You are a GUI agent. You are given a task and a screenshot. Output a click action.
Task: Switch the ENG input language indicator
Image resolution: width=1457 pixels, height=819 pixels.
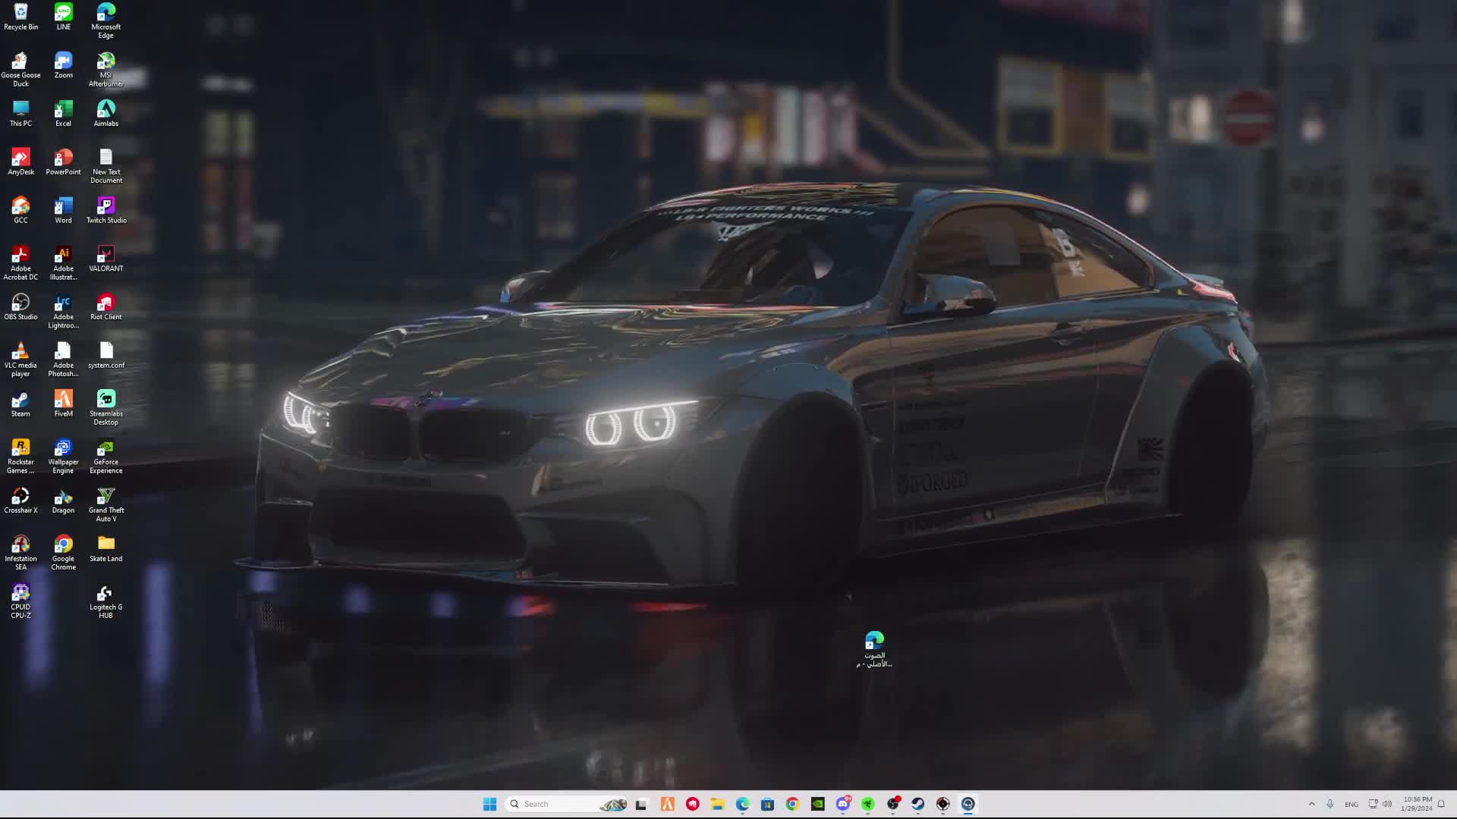click(1352, 805)
